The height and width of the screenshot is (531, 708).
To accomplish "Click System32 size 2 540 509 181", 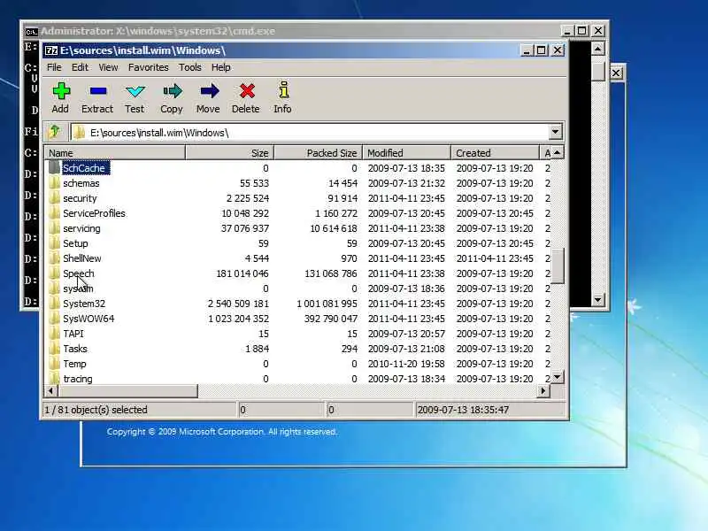I will pos(238,304).
